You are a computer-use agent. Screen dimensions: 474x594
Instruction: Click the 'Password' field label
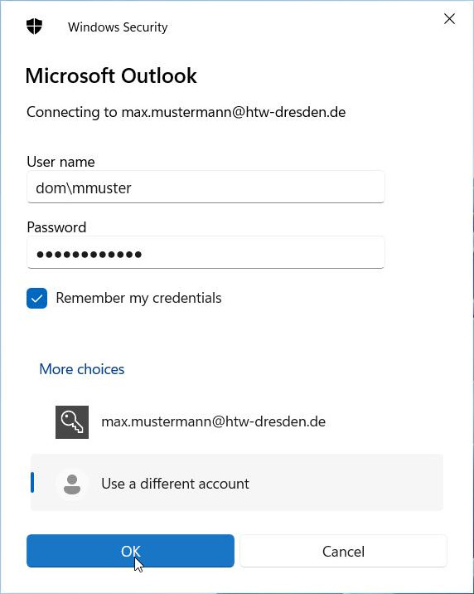[56, 227]
